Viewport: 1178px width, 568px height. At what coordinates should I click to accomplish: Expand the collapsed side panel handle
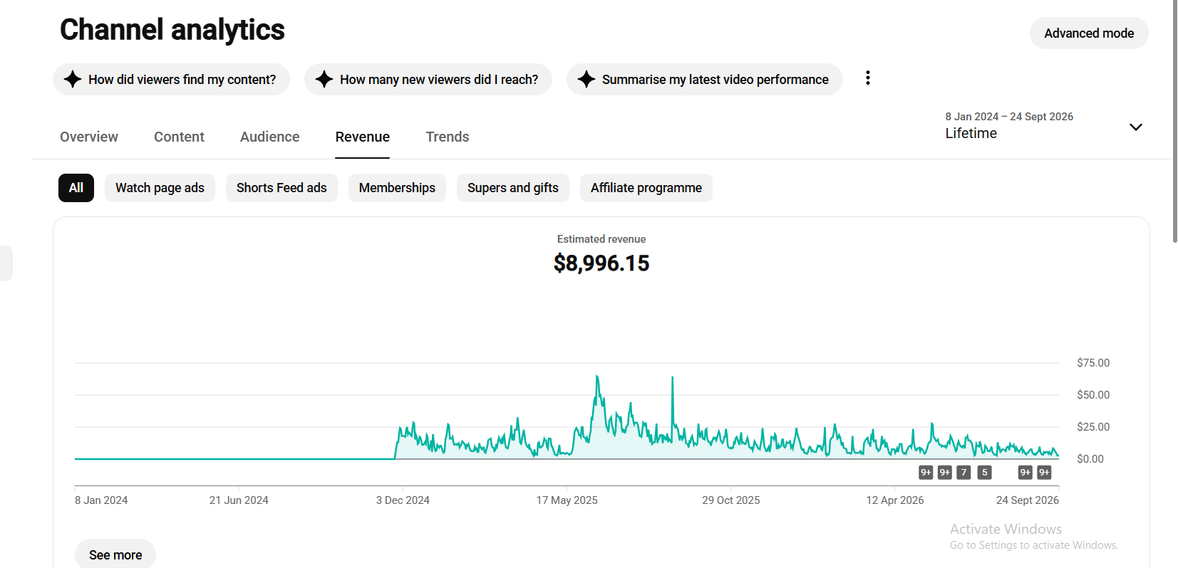pyautogui.click(x=6, y=263)
